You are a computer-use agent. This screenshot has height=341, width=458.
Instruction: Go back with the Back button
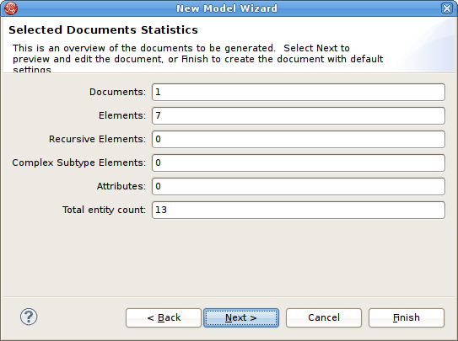(164, 317)
